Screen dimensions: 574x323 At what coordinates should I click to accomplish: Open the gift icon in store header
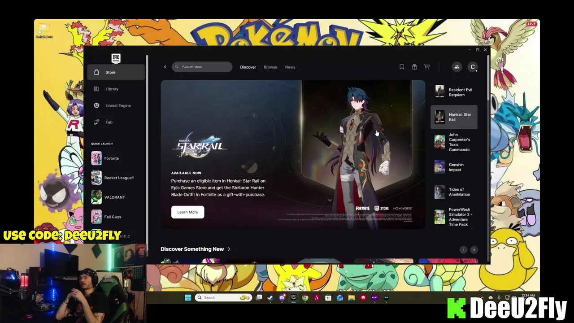(x=414, y=67)
